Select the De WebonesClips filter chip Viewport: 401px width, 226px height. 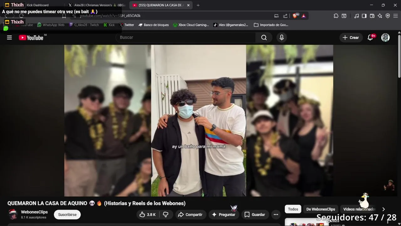tap(321, 209)
